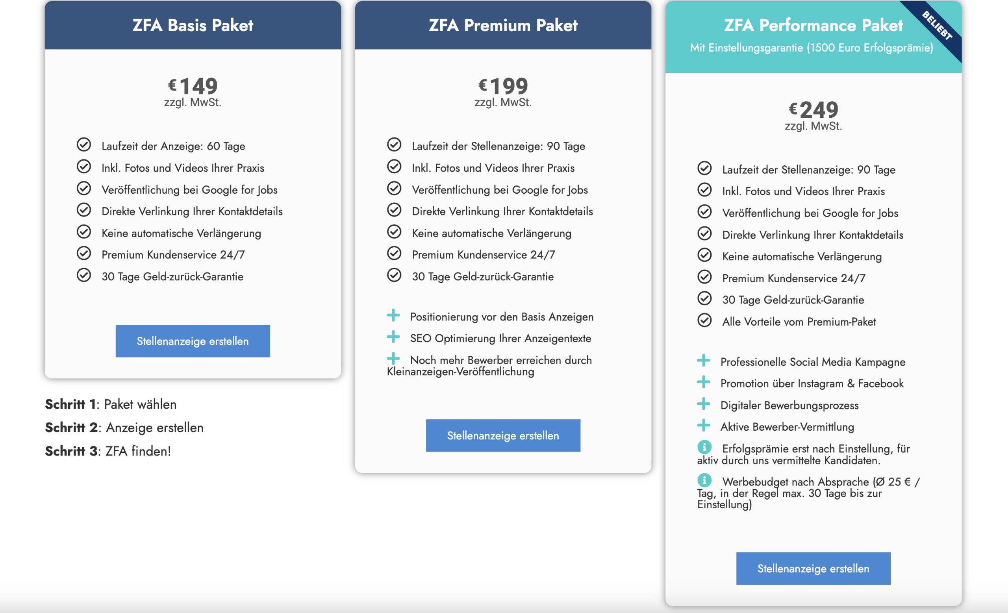
Task: Click plus icon beside Noch mehr Bewerber erreichen
Action: click(393, 358)
